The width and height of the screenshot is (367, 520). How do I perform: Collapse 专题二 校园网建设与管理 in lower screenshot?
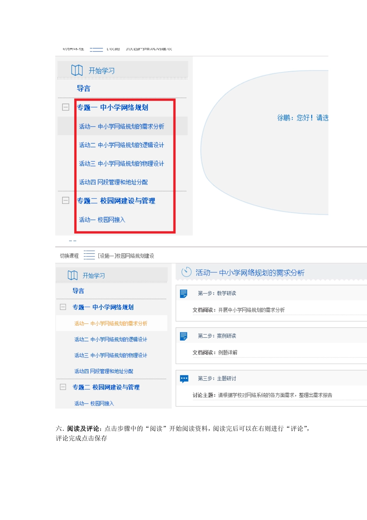(x=63, y=387)
